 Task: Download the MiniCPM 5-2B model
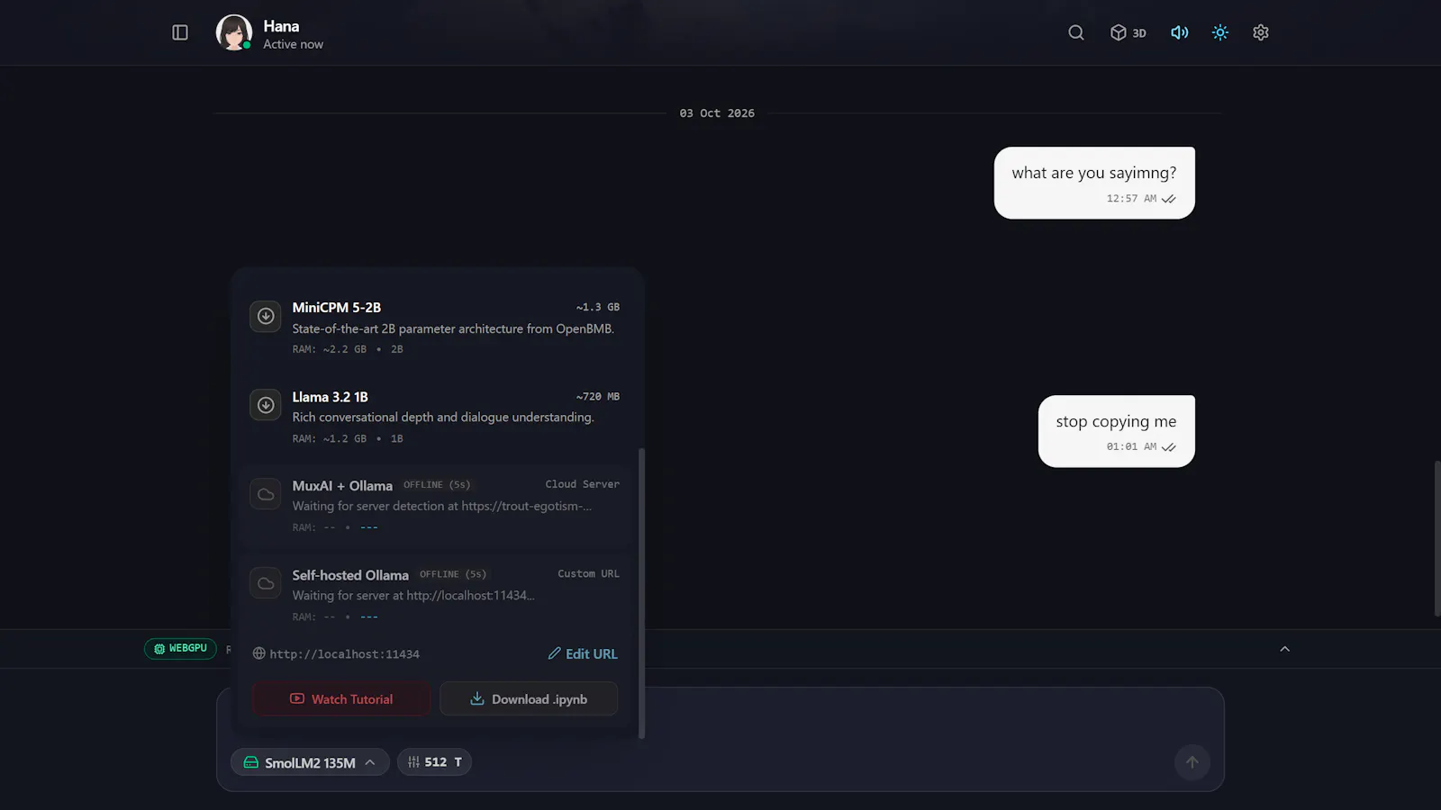pos(266,316)
